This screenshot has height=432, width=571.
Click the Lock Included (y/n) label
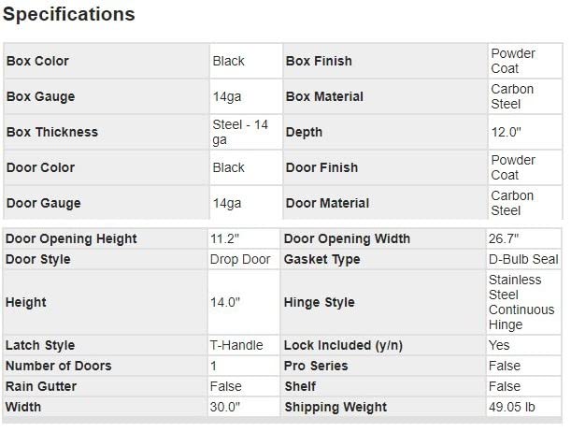click(x=343, y=345)
